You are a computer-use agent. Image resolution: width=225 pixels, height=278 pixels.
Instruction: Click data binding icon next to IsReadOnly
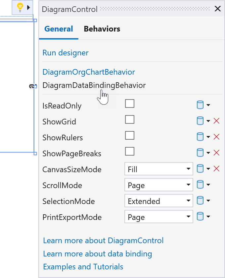(x=200, y=105)
